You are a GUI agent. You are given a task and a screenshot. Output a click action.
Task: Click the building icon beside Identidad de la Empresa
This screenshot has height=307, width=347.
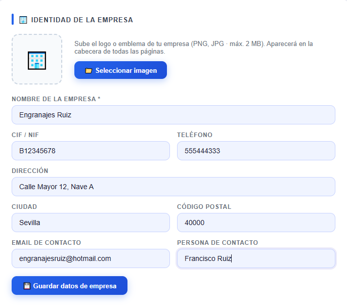coord(23,20)
